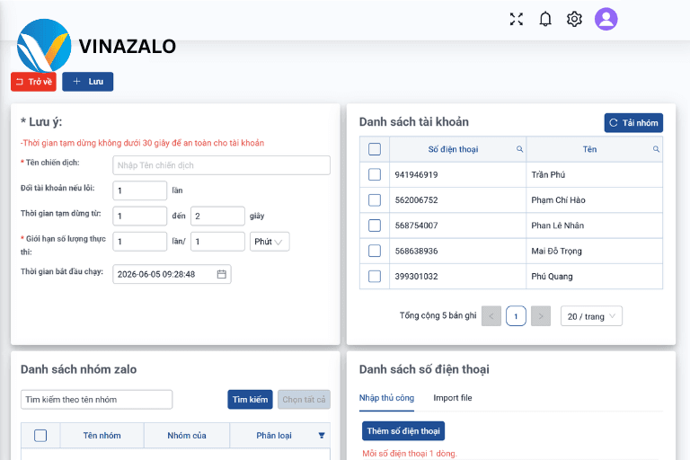
Task: Tick the select-all checkbox in account list header
Action: point(375,149)
